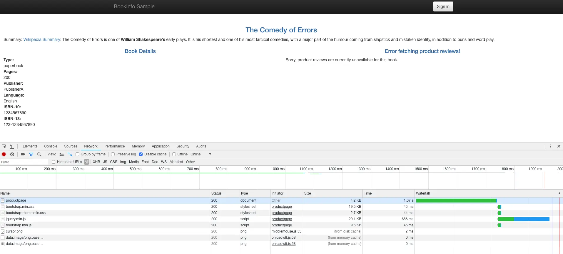Open the Wikipedia Summary link

[42, 39]
